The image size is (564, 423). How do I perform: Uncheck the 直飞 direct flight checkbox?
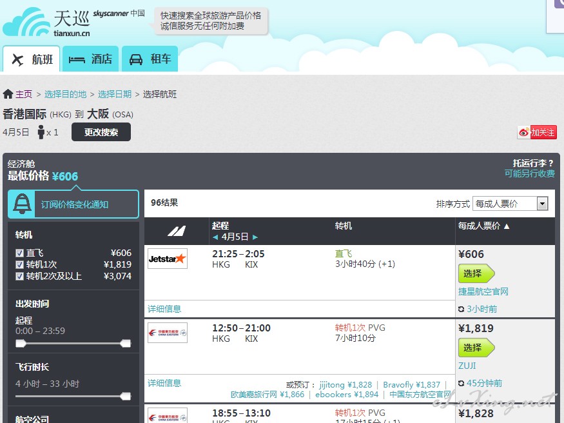20,253
